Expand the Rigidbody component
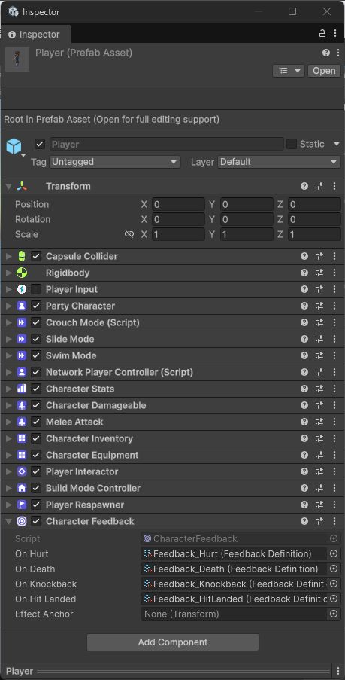The image size is (345, 680). point(8,273)
